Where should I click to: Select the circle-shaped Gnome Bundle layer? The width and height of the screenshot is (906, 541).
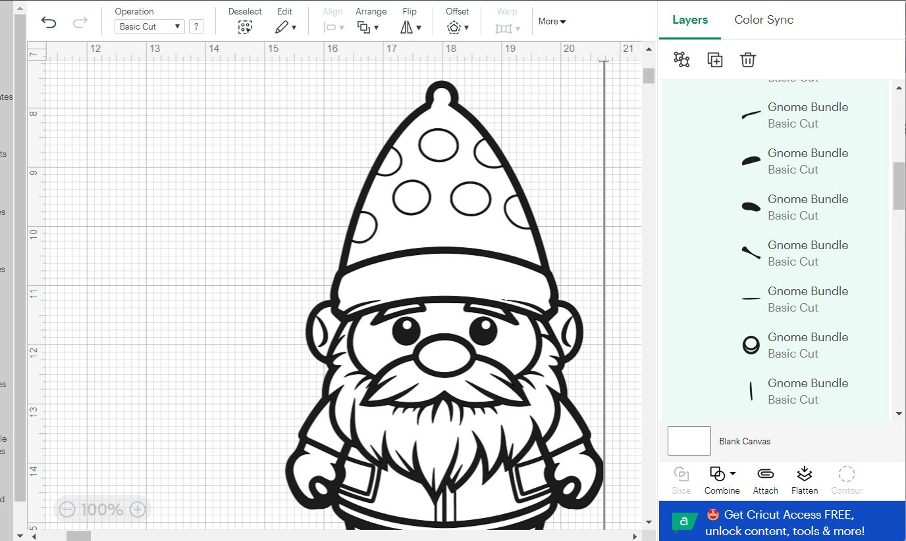point(751,345)
